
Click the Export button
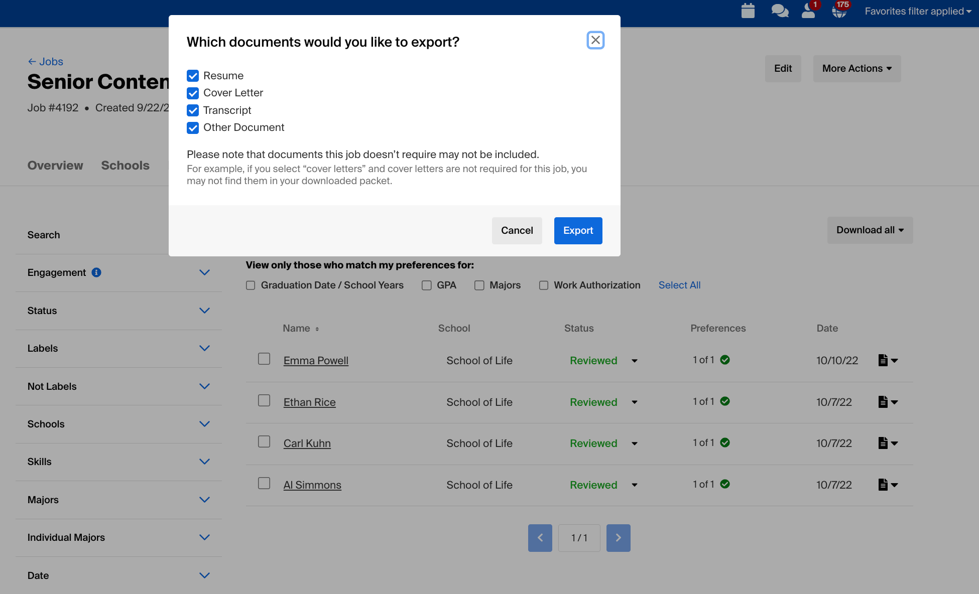(578, 230)
